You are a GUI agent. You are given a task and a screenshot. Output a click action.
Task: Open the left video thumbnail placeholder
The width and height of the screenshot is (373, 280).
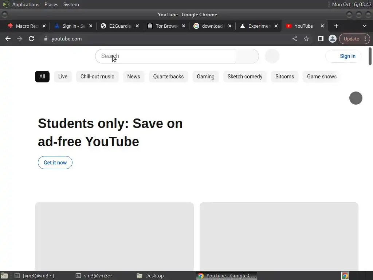(x=114, y=236)
